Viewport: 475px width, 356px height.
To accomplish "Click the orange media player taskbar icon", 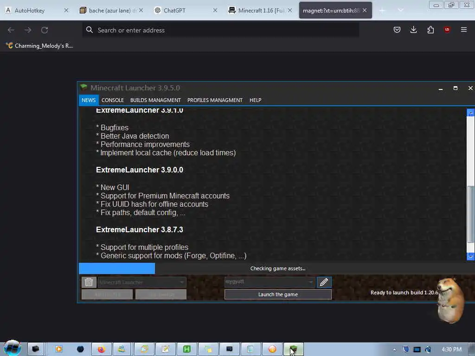I will point(59,350).
